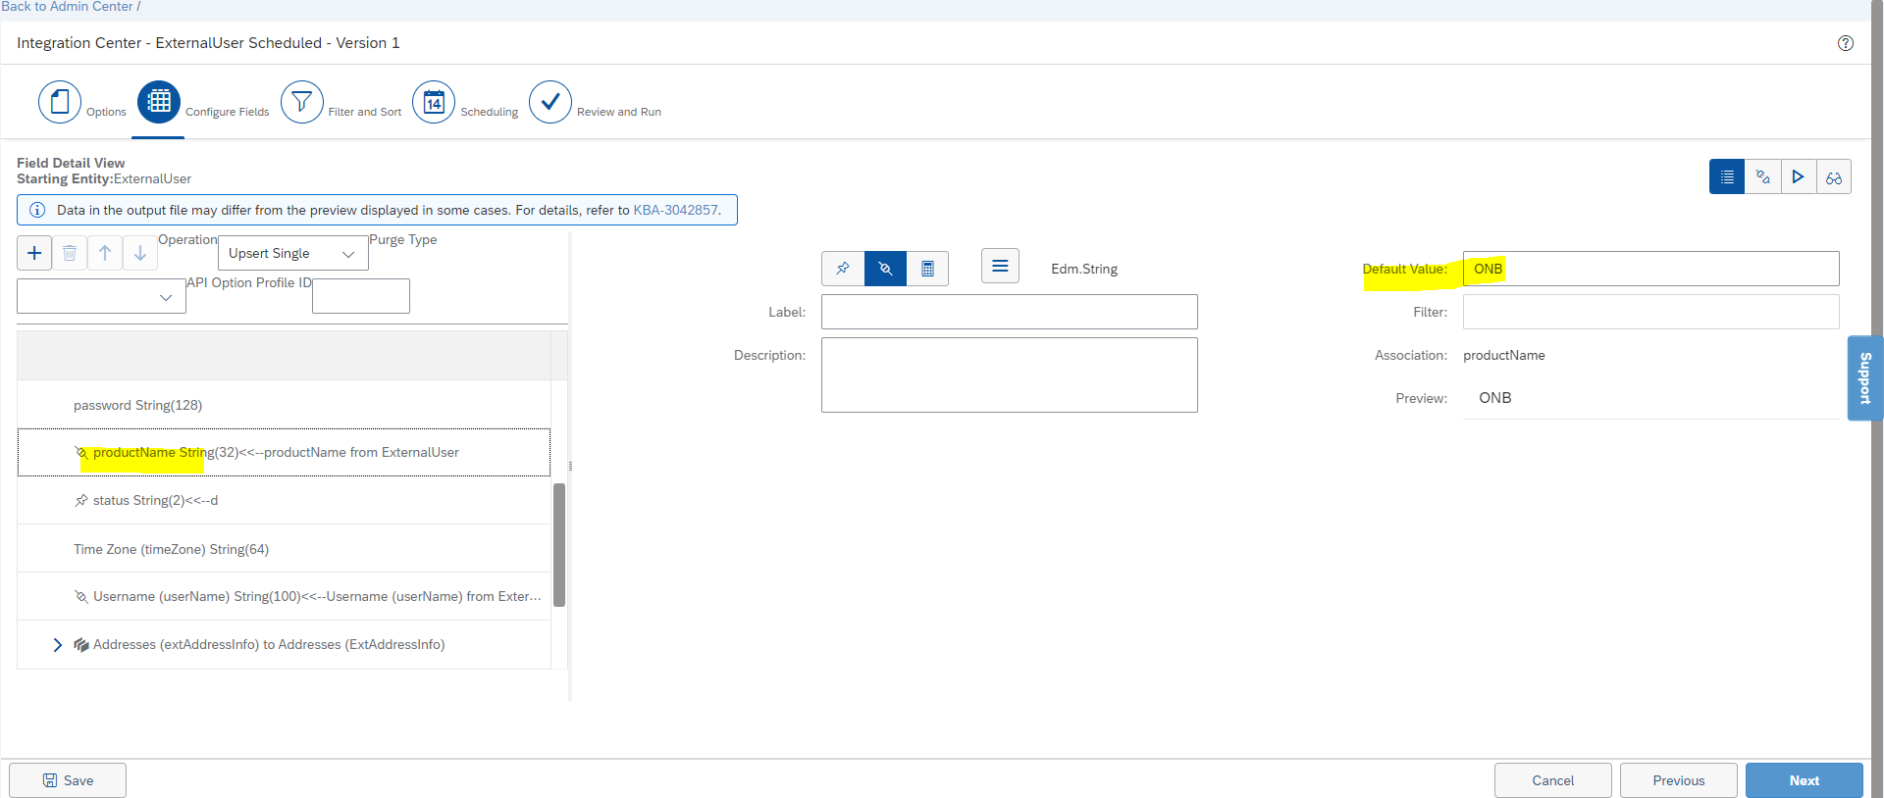This screenshot has height=798, width=1884.
Task: Expand the Addresses (extAddressInfo) node
Action: click(57, 644)
